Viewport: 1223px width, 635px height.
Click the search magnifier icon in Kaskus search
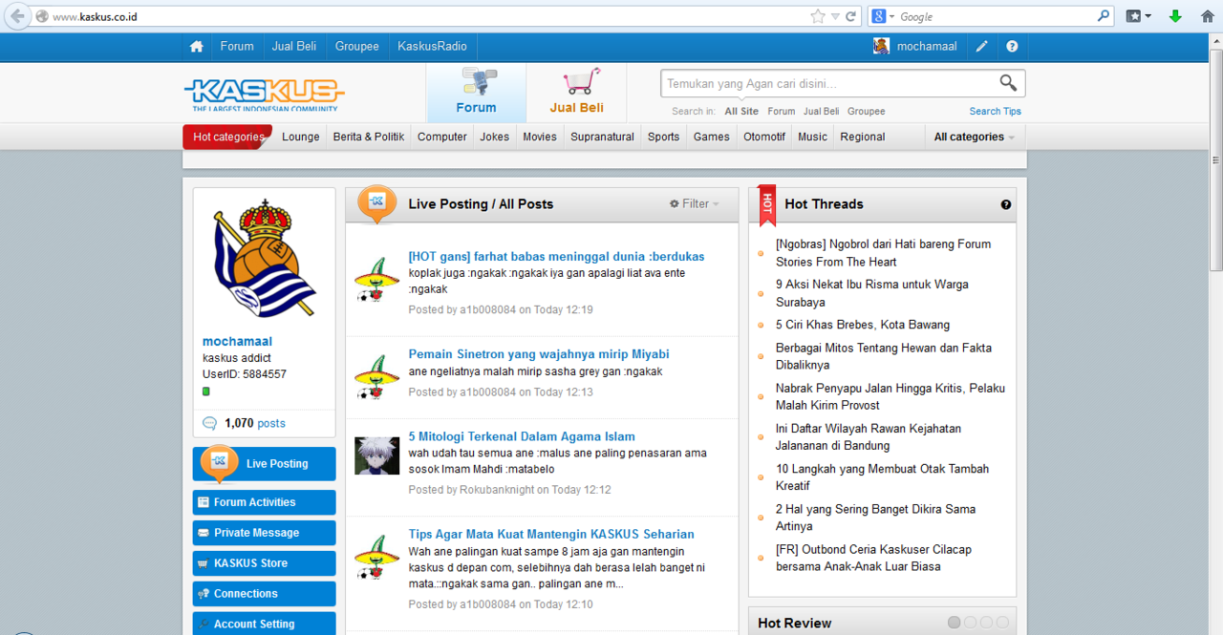(x=1008, y=83)
